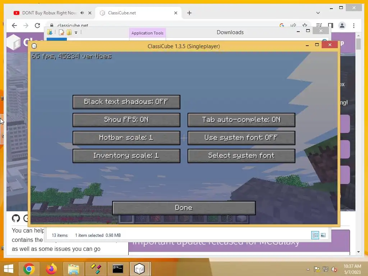Change the Inventory scale value
368x276 pixels.
pos(126,156)
